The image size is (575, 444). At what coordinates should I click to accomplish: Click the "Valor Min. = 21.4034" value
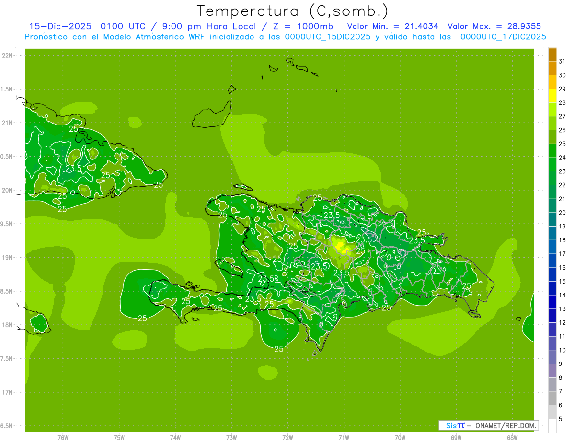point(392,26)
